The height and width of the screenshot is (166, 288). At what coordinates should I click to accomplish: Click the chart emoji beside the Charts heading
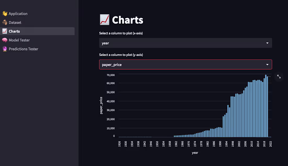[104, 20]
